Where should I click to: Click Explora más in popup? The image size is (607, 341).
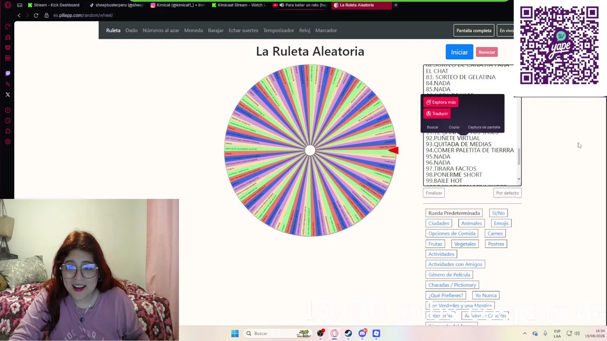pyautogui.click(x=441, y=102)
